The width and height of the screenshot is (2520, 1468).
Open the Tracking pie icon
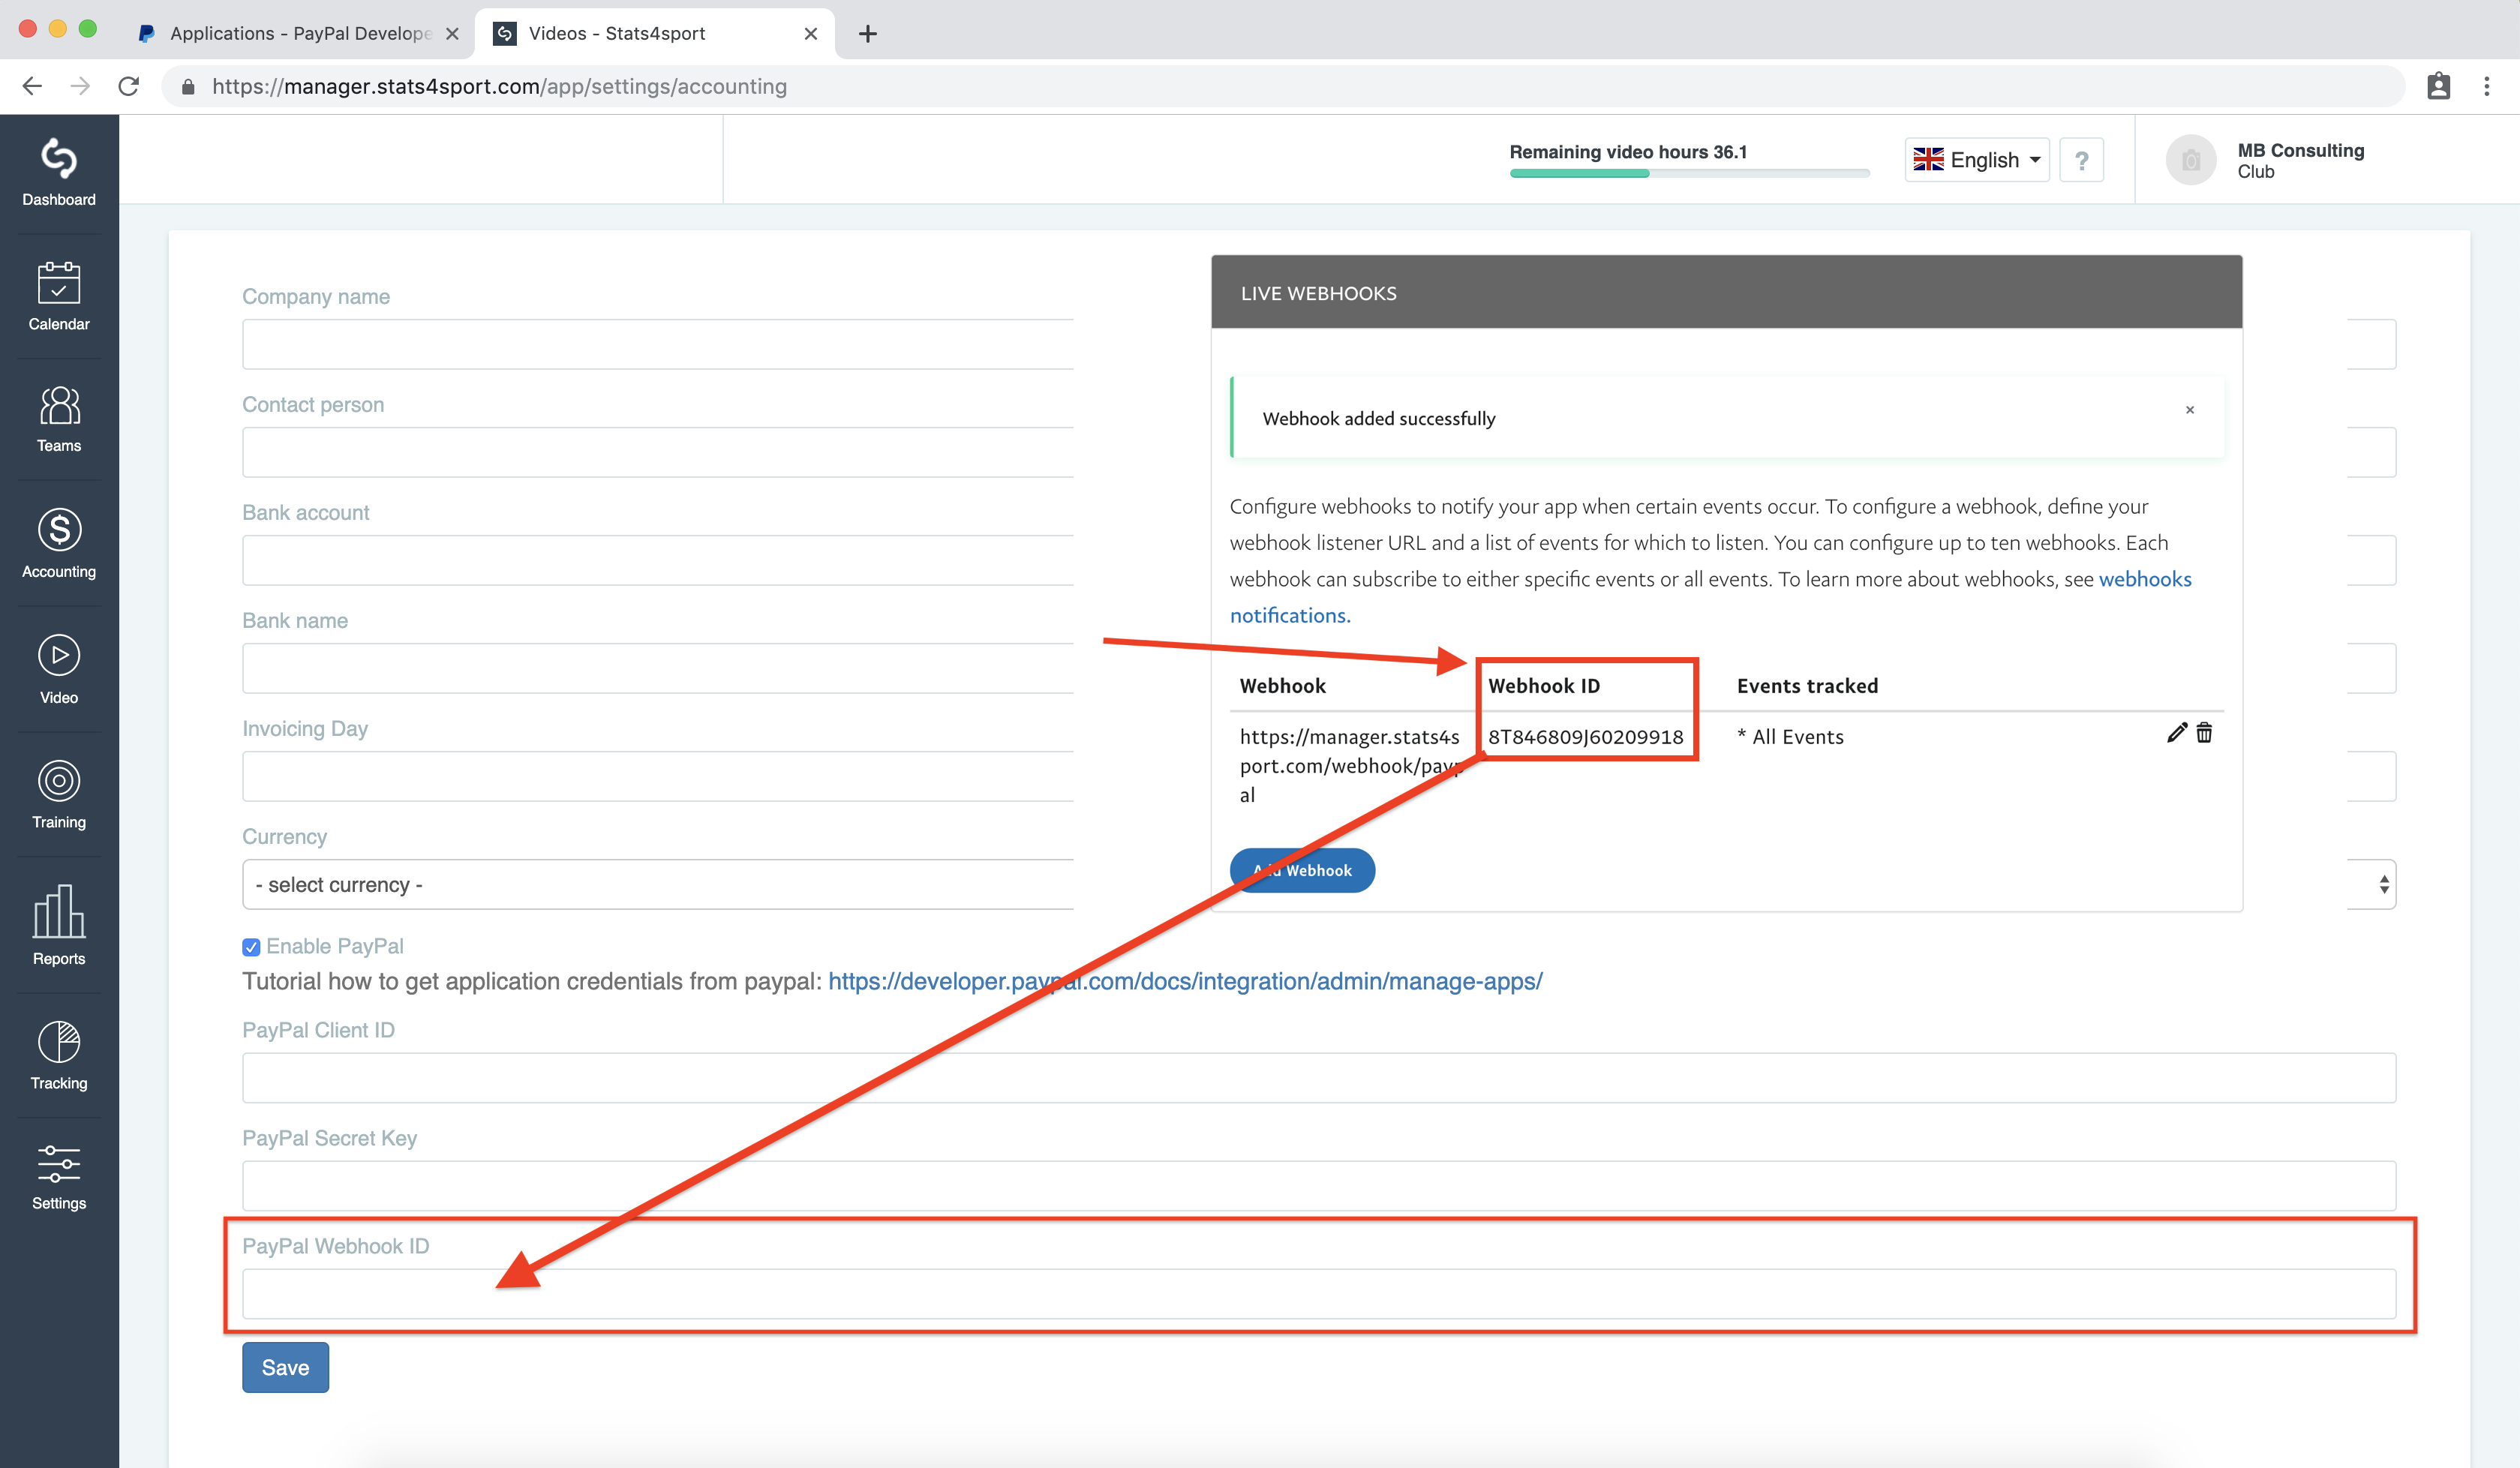pos(59,1042)
